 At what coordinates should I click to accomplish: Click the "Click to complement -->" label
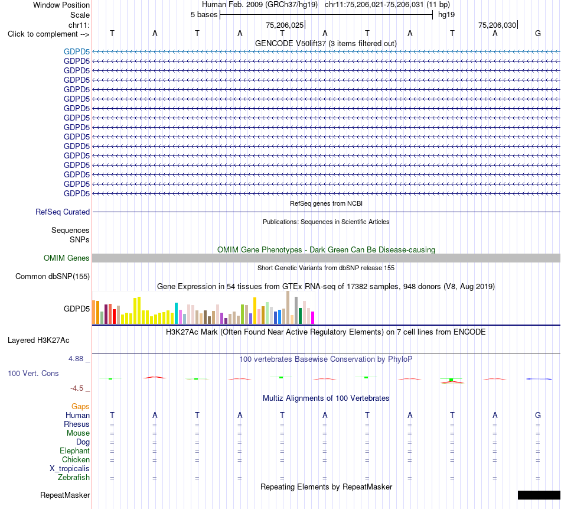(48, 34)
